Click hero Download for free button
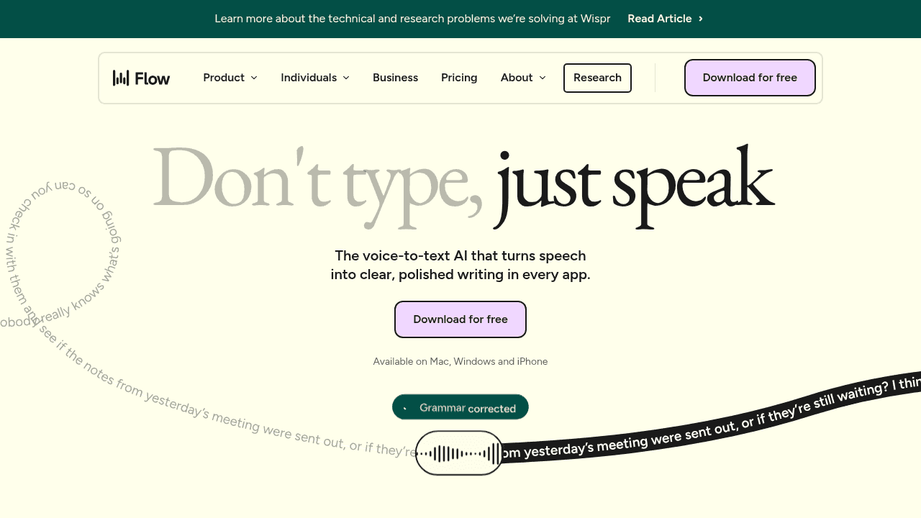 click(460, 319)
